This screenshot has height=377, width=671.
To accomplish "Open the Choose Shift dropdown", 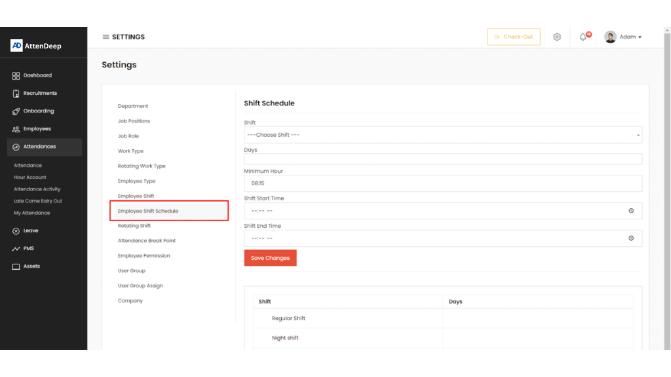I will click(x=442, y=135).
